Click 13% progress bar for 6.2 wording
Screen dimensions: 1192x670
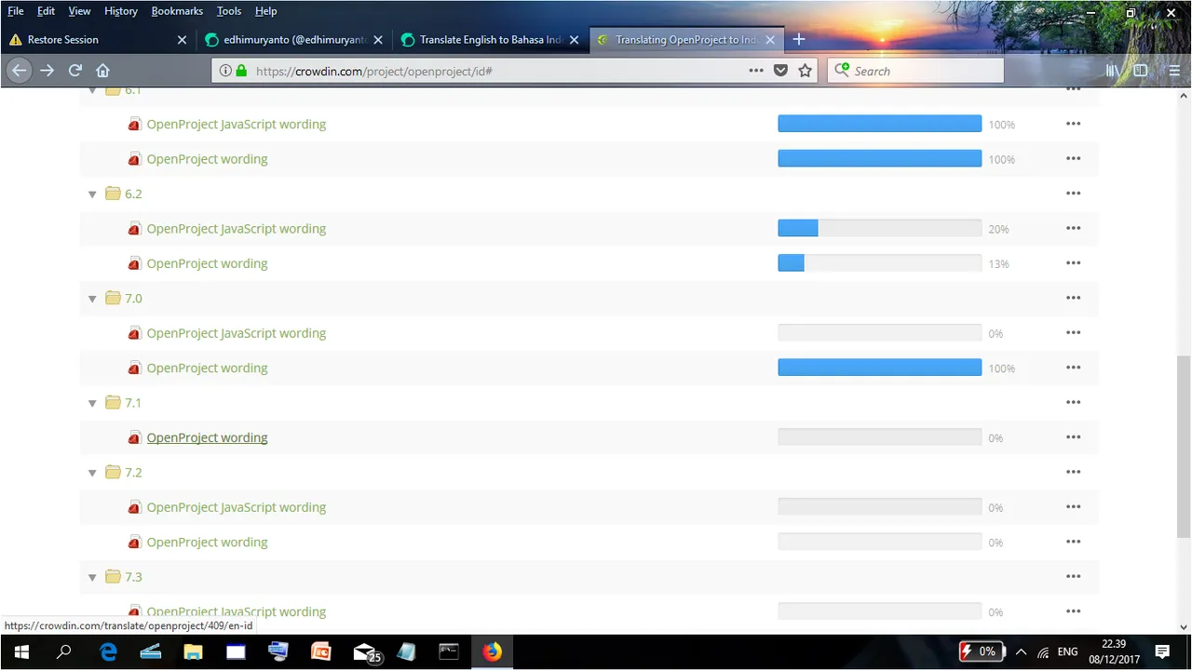tap(879, 263)
